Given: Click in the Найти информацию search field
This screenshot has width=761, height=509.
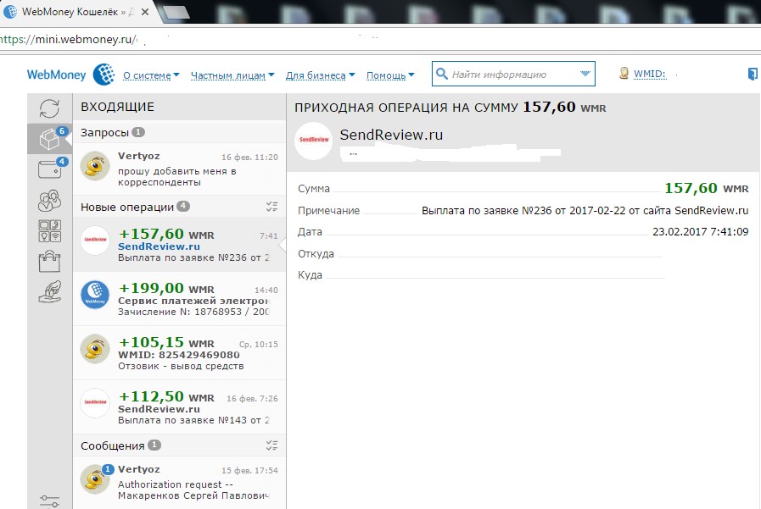Looking at the screenshot, I should click(513, 74).
